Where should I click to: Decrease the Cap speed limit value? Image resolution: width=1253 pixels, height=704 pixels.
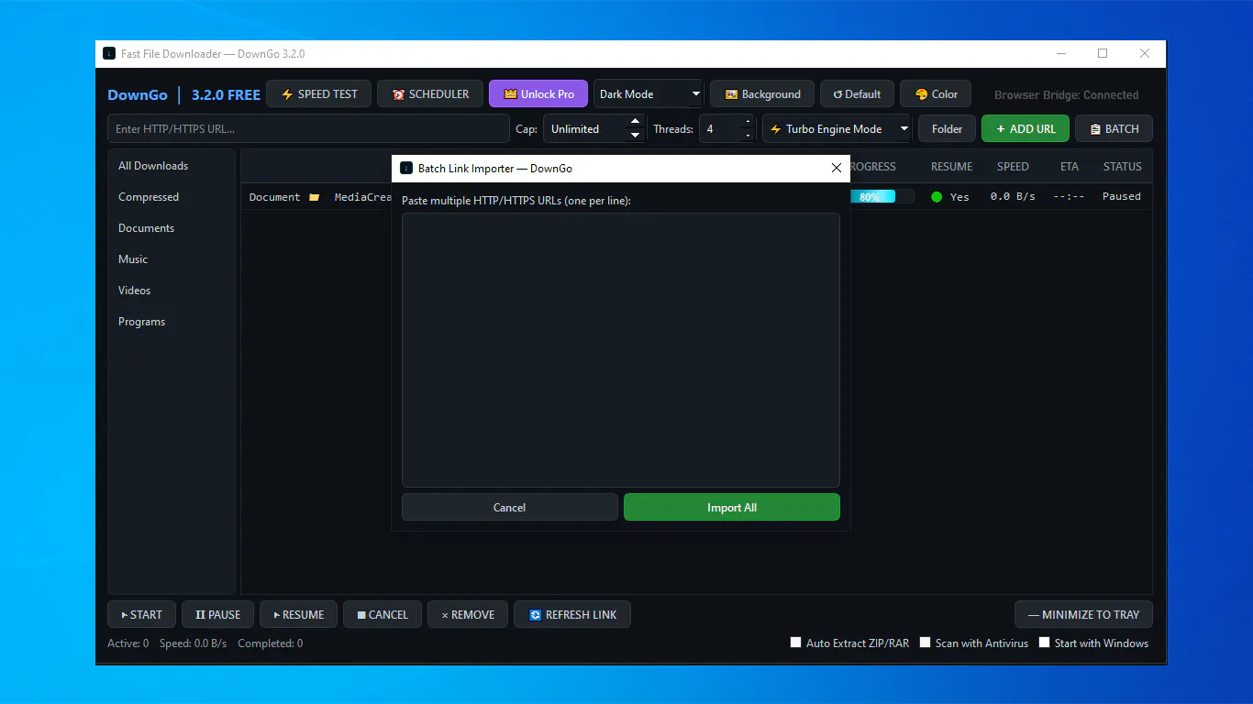[635, 136]
